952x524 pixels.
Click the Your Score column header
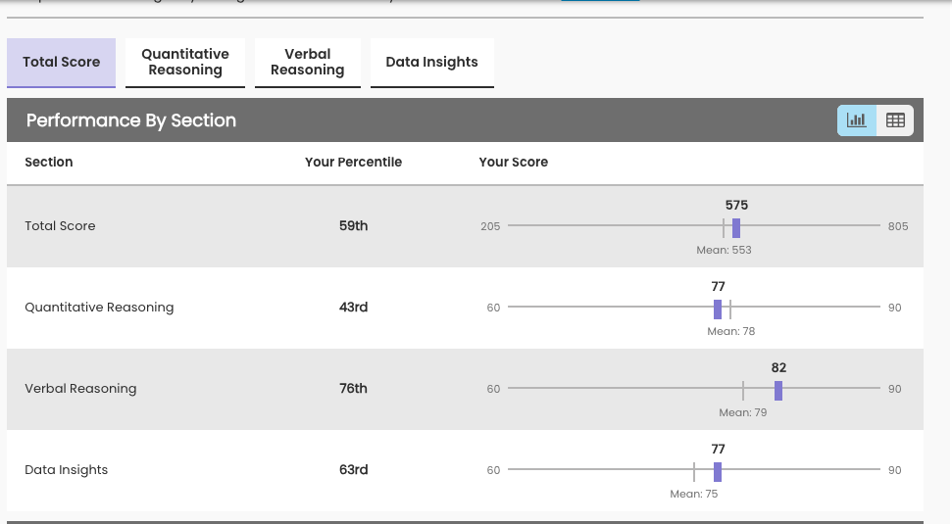click(x=513, y=163)
